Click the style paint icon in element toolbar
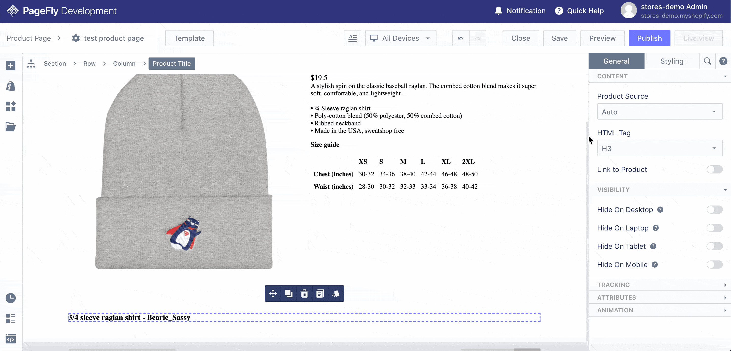731x351 pixels. (336, 294)
